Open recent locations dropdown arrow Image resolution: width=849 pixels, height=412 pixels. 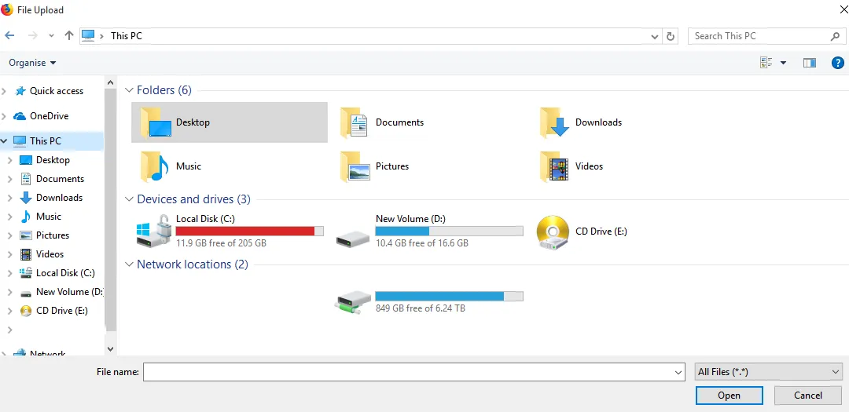(x=51, y=36)
